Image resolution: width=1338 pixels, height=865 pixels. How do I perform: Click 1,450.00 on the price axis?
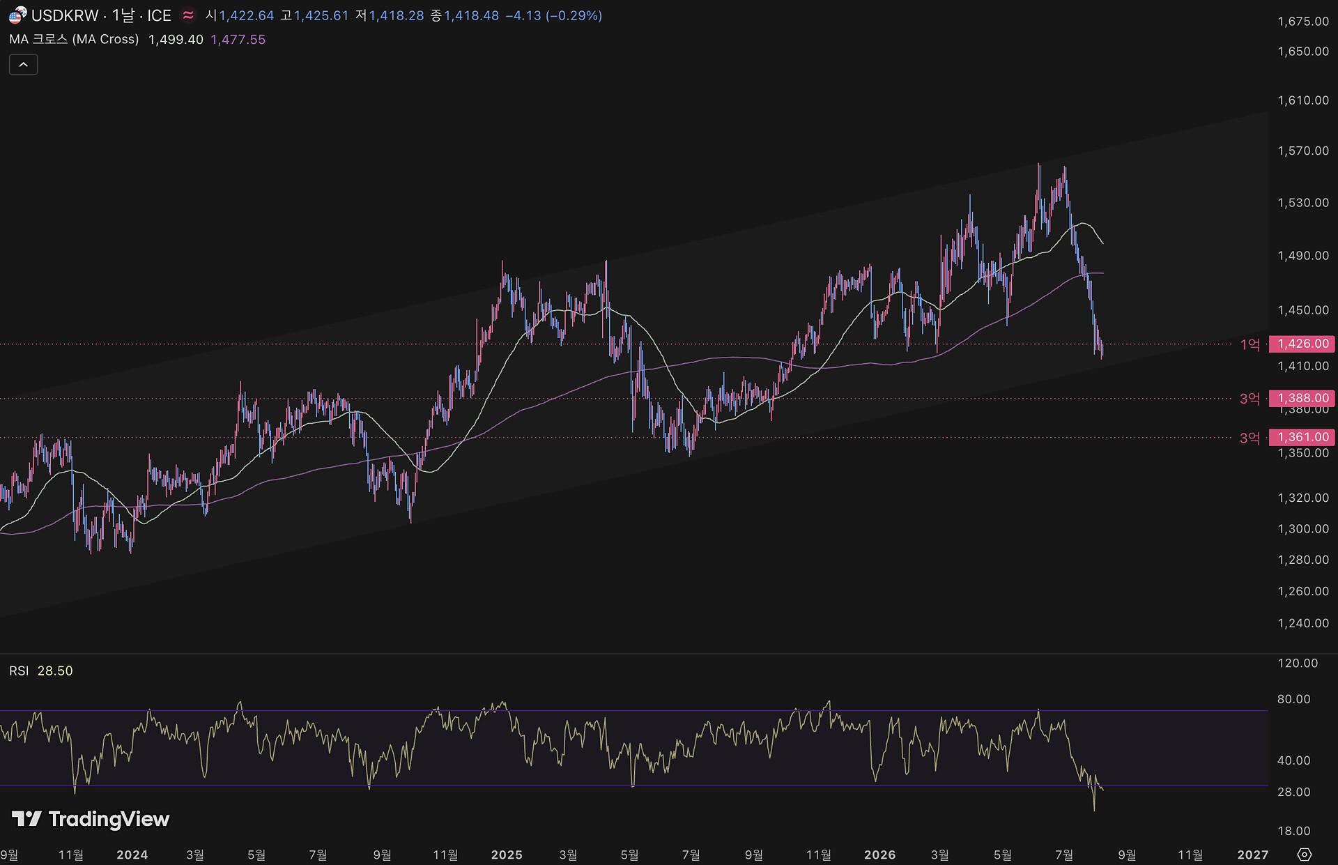click(x=1303, y=310)
